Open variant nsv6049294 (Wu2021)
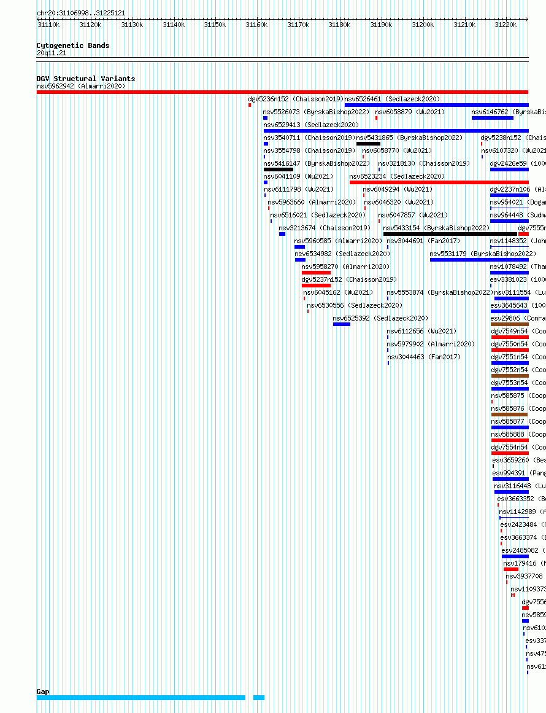The height and width of the screenshot is (713, 546). click(398, 189)
